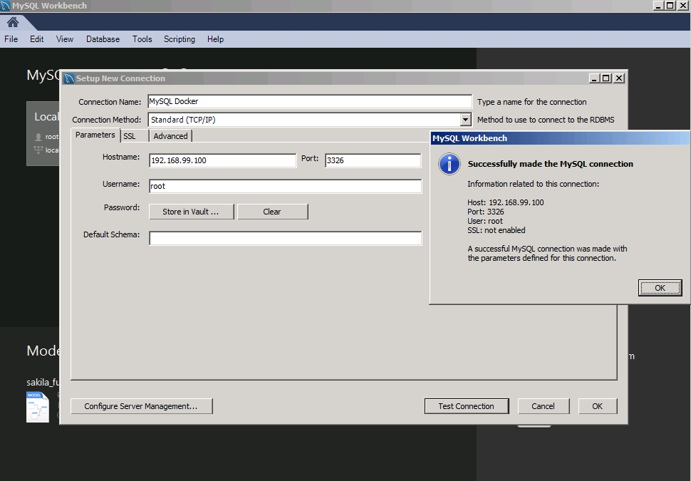The width and height of the screenshot is (691, 481).
Task: Minimize the Setup New Connection dialog
Action: 595,78
